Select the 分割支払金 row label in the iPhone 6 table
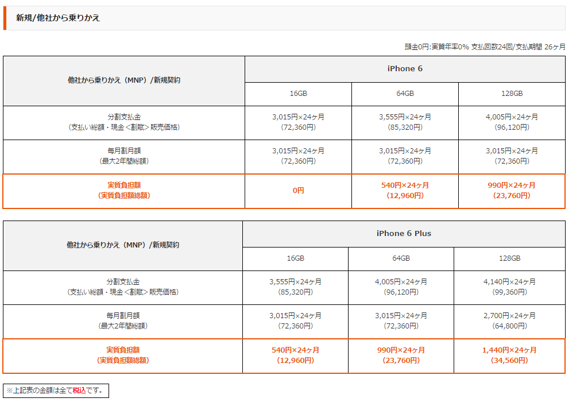 pyautogui.click(x=124, y=123)
